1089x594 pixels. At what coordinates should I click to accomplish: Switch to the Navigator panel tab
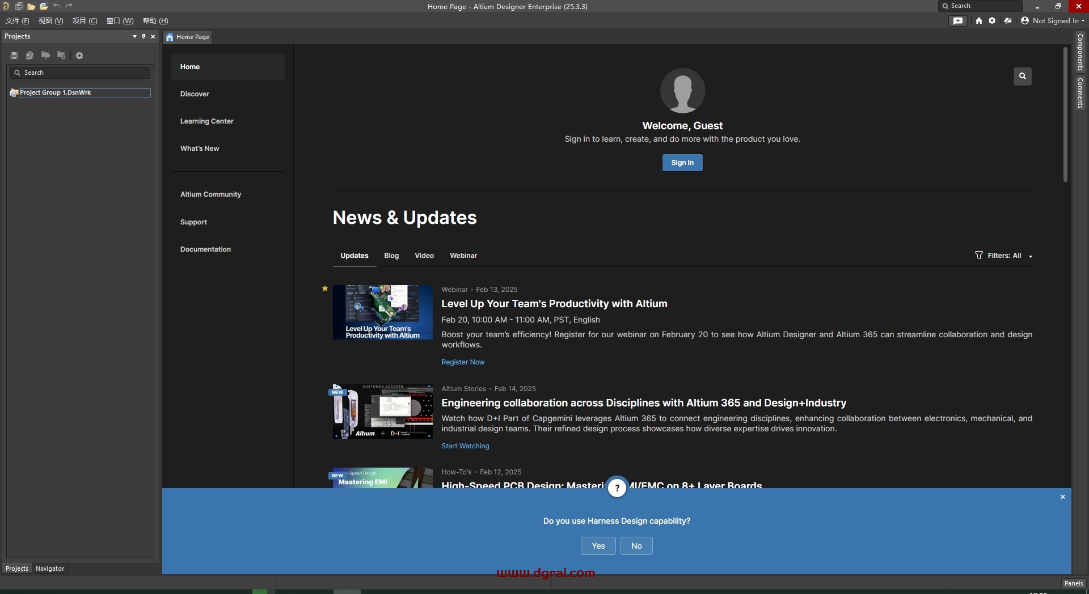coord(50,568)
